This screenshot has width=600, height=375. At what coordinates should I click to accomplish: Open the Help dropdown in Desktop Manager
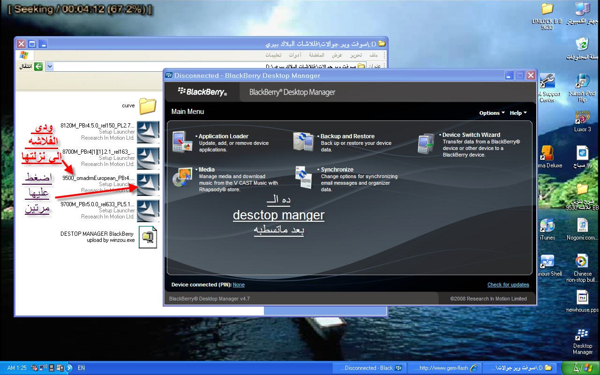pyautogui.click(x=518, y=113)
